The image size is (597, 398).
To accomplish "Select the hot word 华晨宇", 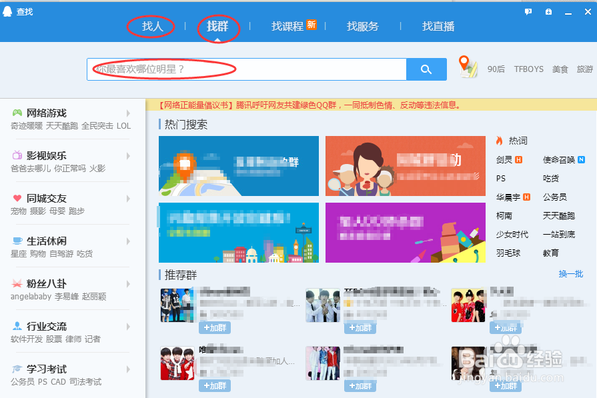I will [x=508, y=197].
